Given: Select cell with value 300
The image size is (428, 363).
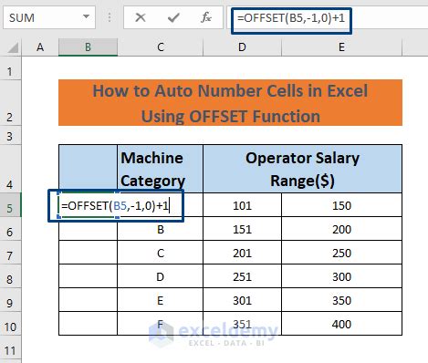Looking at the screenshot, I should point(342,276).
